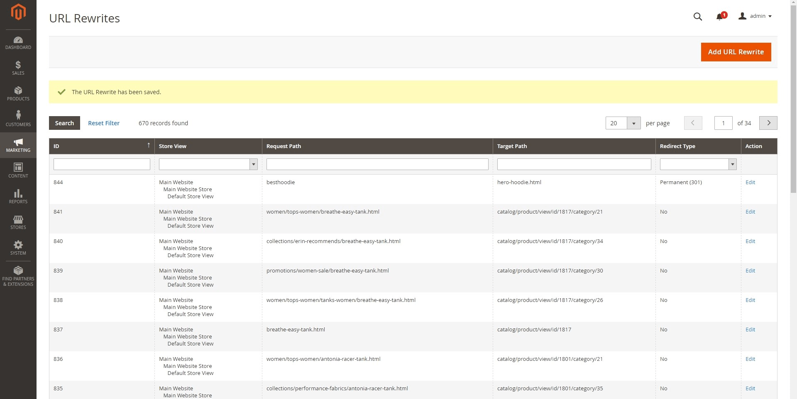Click the magnifier search icon in header

pos(697,17)
